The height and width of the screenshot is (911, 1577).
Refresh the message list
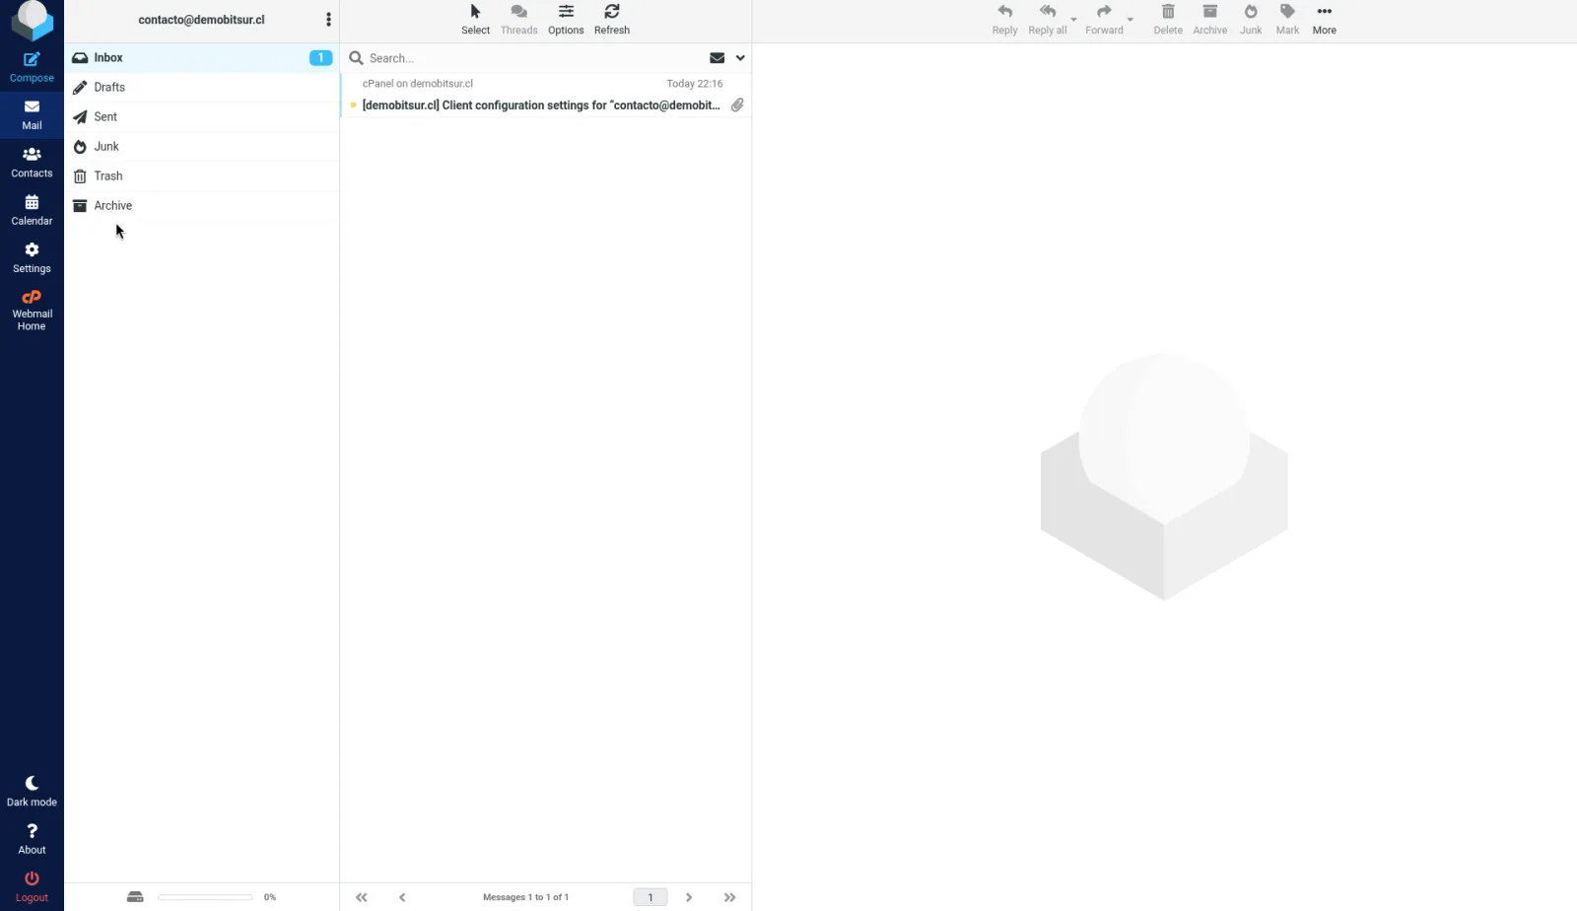tap(612, 20)
